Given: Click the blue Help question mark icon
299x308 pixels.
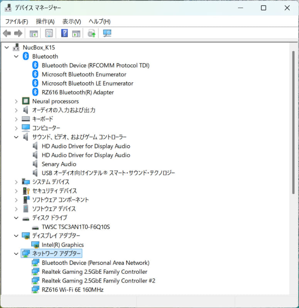Looking at the screenshot, I should pyautogui.click(x=64, y=33).
